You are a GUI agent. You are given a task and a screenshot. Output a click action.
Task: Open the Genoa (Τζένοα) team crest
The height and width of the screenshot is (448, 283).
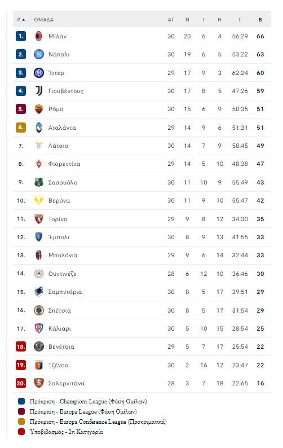(x=38, y=365)
